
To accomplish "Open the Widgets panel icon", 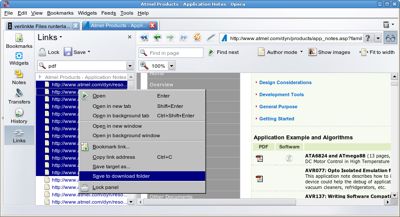I will point(19,59).
